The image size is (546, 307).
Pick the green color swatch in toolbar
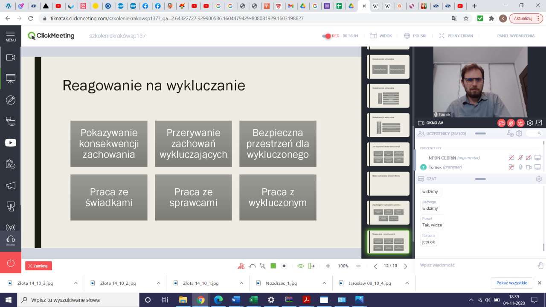[273, 266]
